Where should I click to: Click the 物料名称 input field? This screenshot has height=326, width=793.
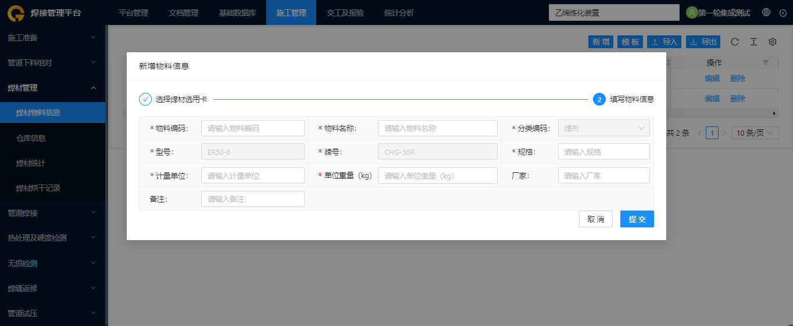(x=438, y=128)
